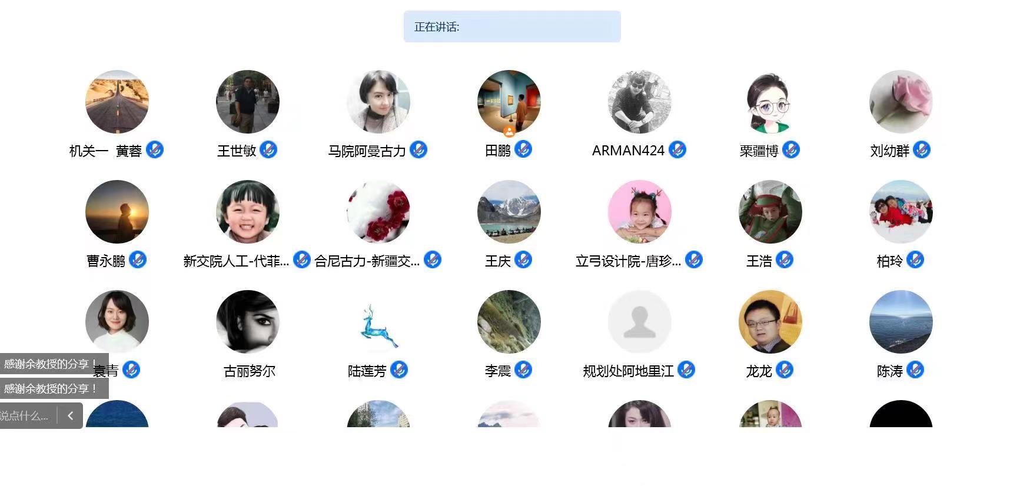
Task: Click the default gray avatar of 规划处阿地里江
Action: pyautogui.click(x=640, y=322)
